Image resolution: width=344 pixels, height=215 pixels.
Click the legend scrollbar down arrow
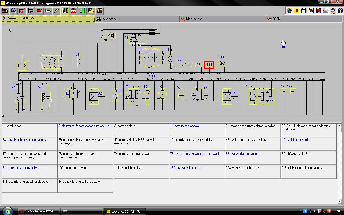click(340, 201)
